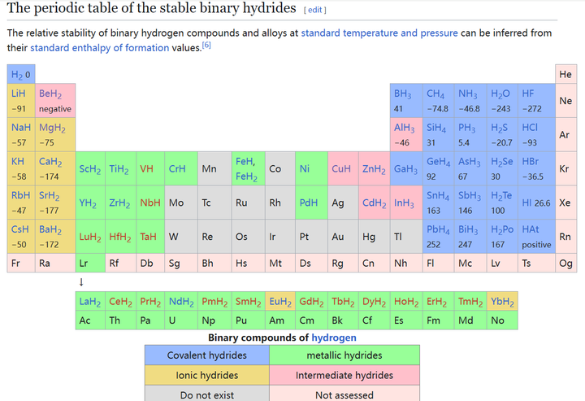Click the H2O link in the table
This screenshot has height=401, width=585.
click(500, 94)
